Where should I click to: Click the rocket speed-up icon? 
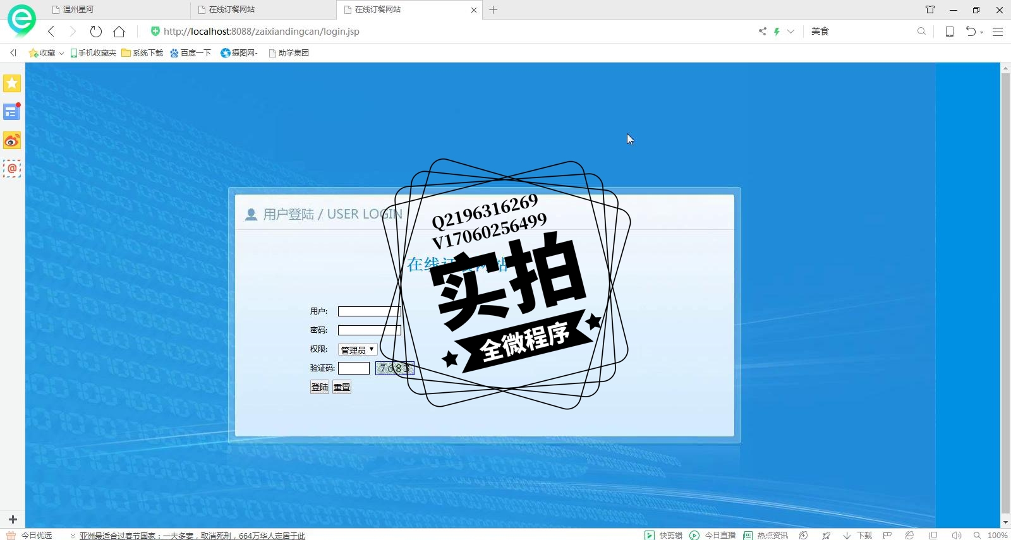pos(826,535)
